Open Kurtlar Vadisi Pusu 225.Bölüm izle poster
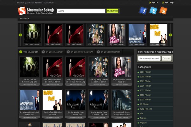Image resolution: width=191 pixels, height=127 pixels. click(76, 100)
